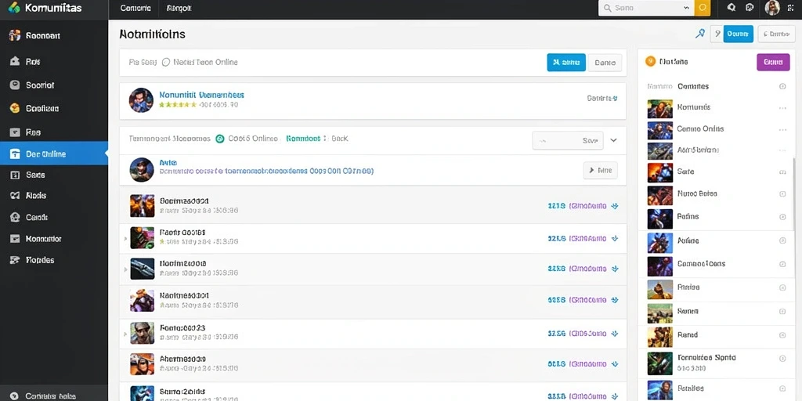
Task: Select Dor Online in sidebar
Action: point(54,154)
